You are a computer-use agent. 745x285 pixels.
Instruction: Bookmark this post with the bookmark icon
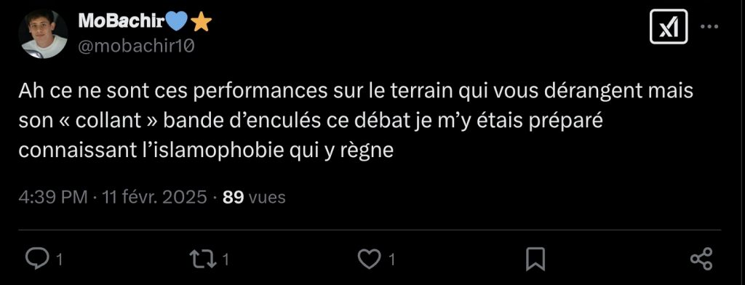pos(535,260)
